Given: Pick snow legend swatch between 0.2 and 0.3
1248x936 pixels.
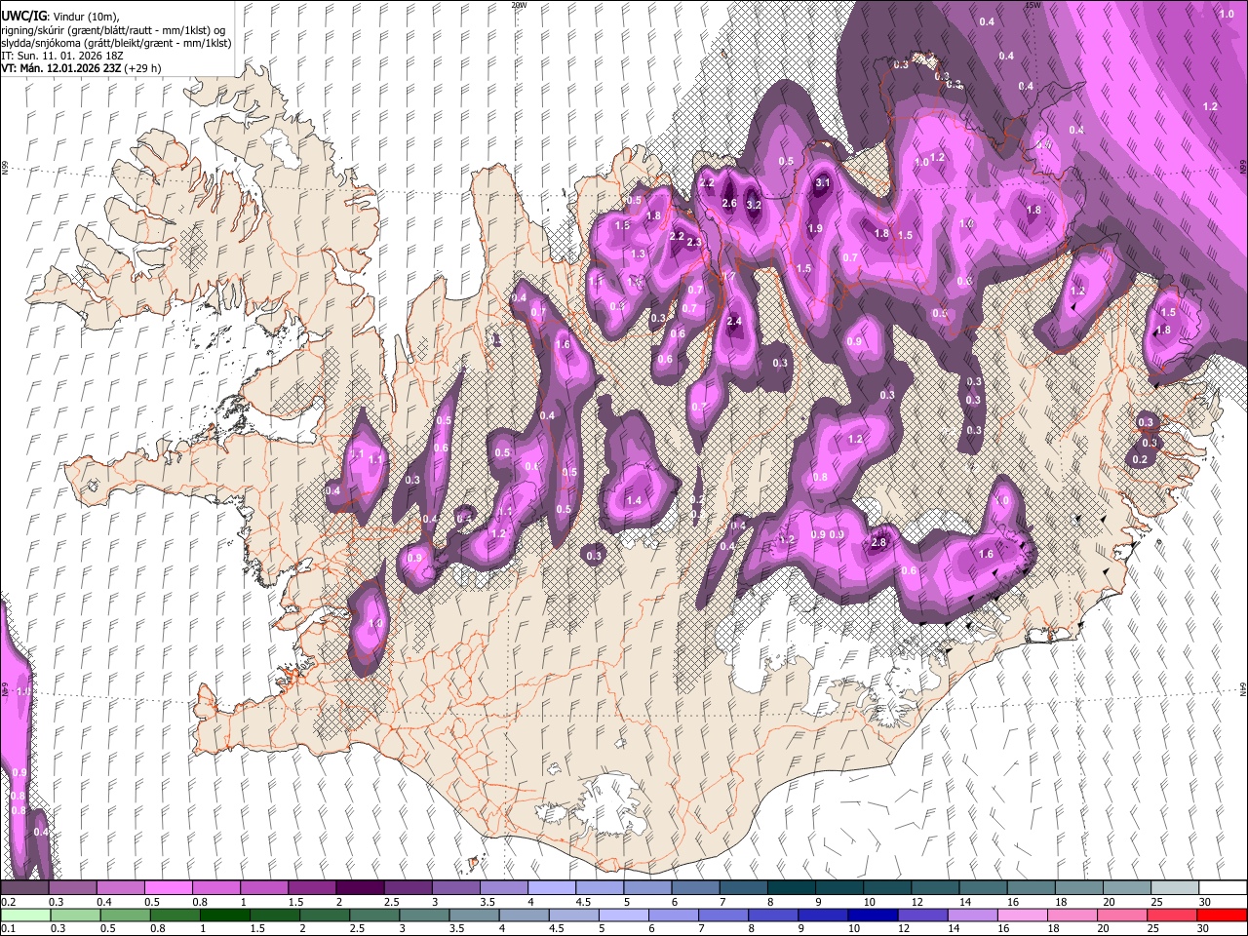Looking at the screenshot, I should tap(24, 887).
